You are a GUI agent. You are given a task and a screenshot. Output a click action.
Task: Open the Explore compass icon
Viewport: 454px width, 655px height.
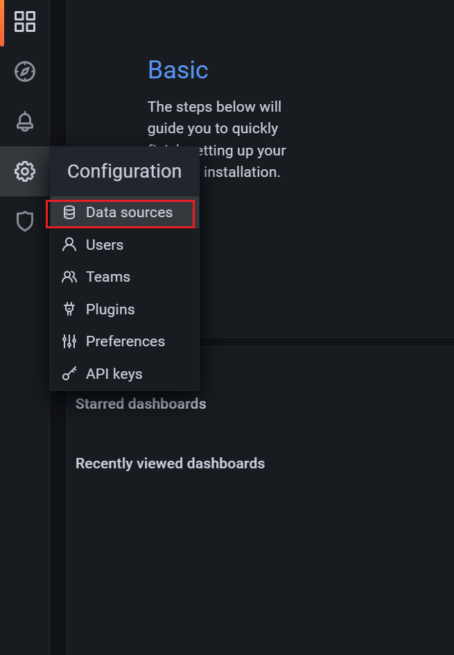(x=25, y=71)
